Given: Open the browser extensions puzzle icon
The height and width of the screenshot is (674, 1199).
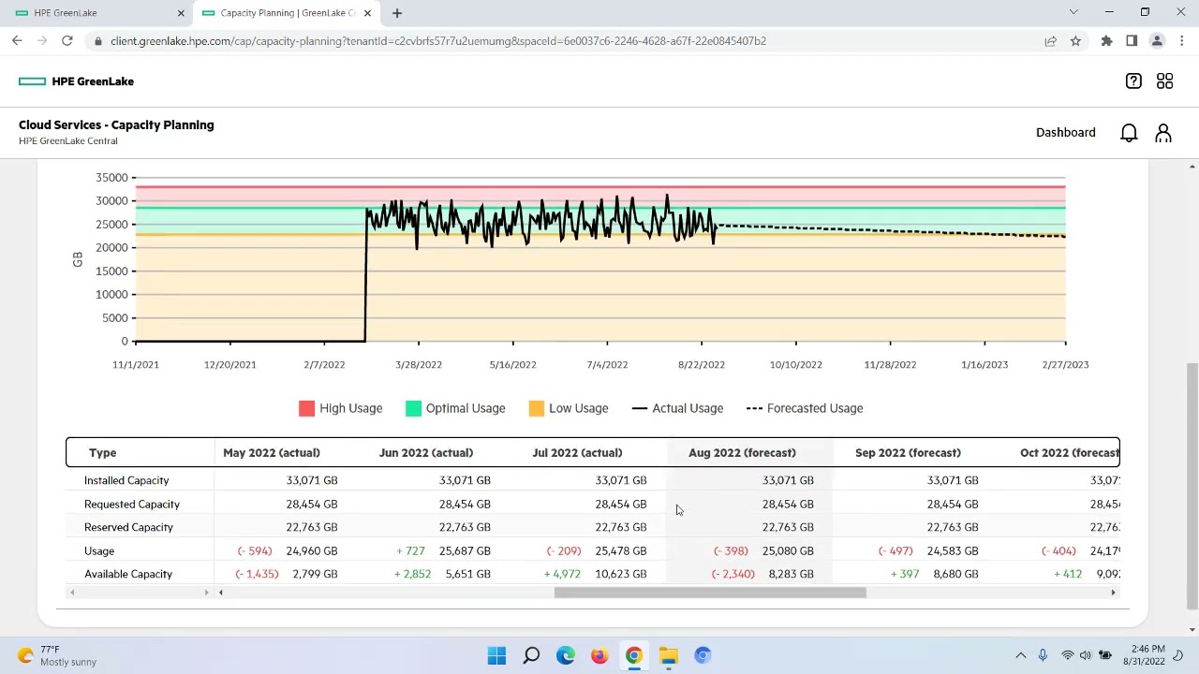Looking at the screenshot, I should pos(1106,40).
